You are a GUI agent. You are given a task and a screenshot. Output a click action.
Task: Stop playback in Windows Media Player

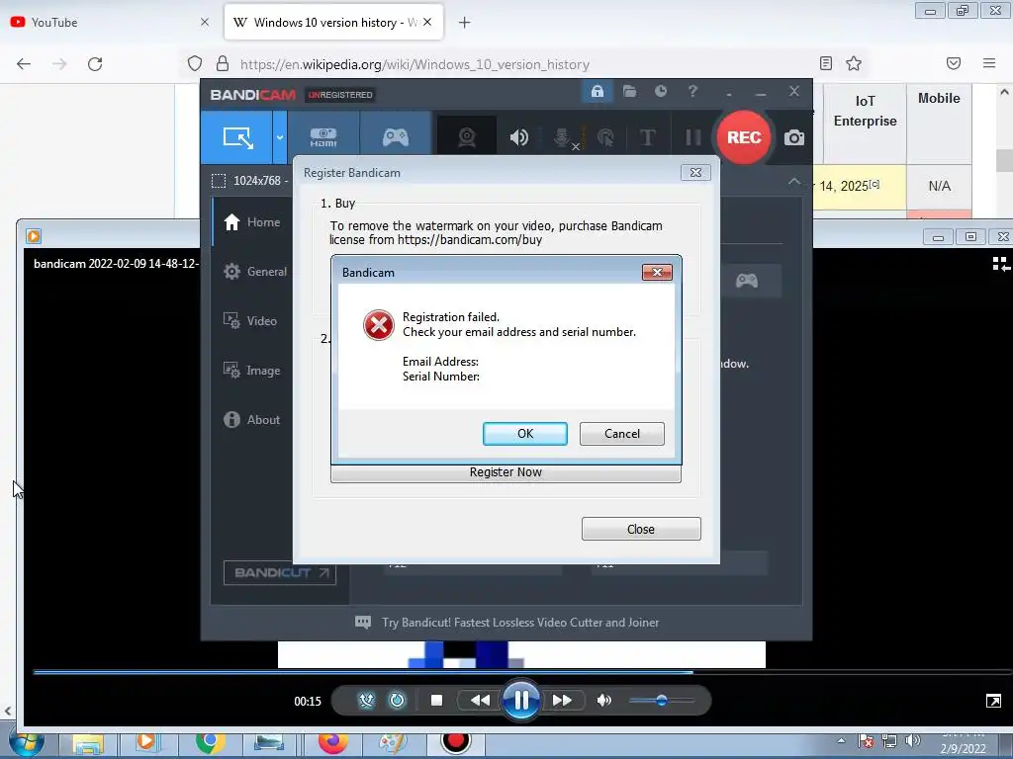436,701
